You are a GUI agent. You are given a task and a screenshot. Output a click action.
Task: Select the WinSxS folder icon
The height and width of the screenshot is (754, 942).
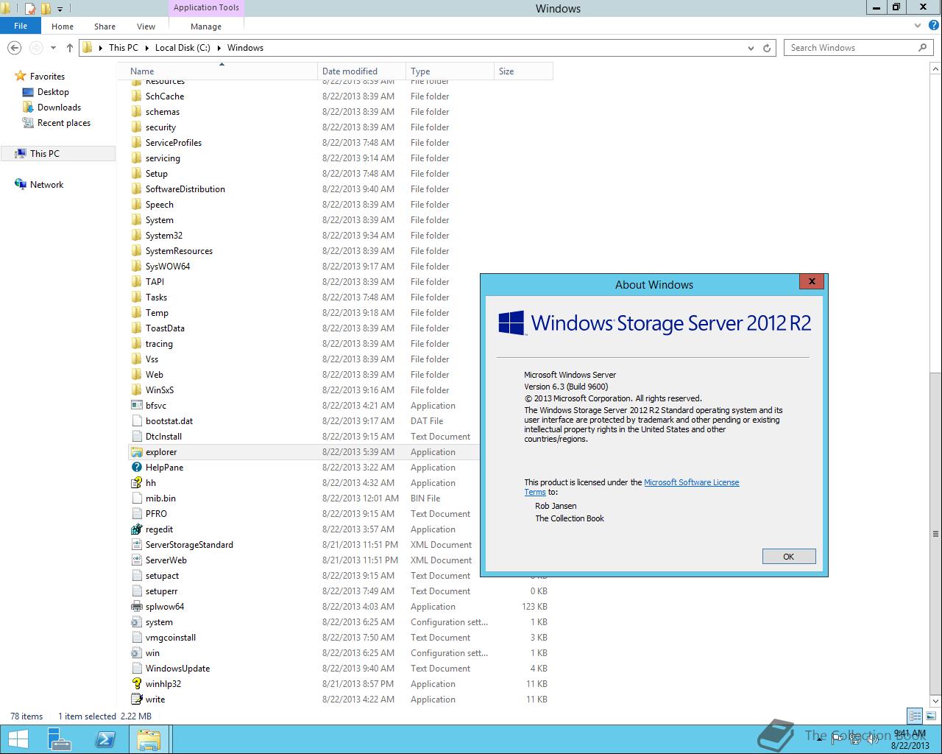[137, 390]
